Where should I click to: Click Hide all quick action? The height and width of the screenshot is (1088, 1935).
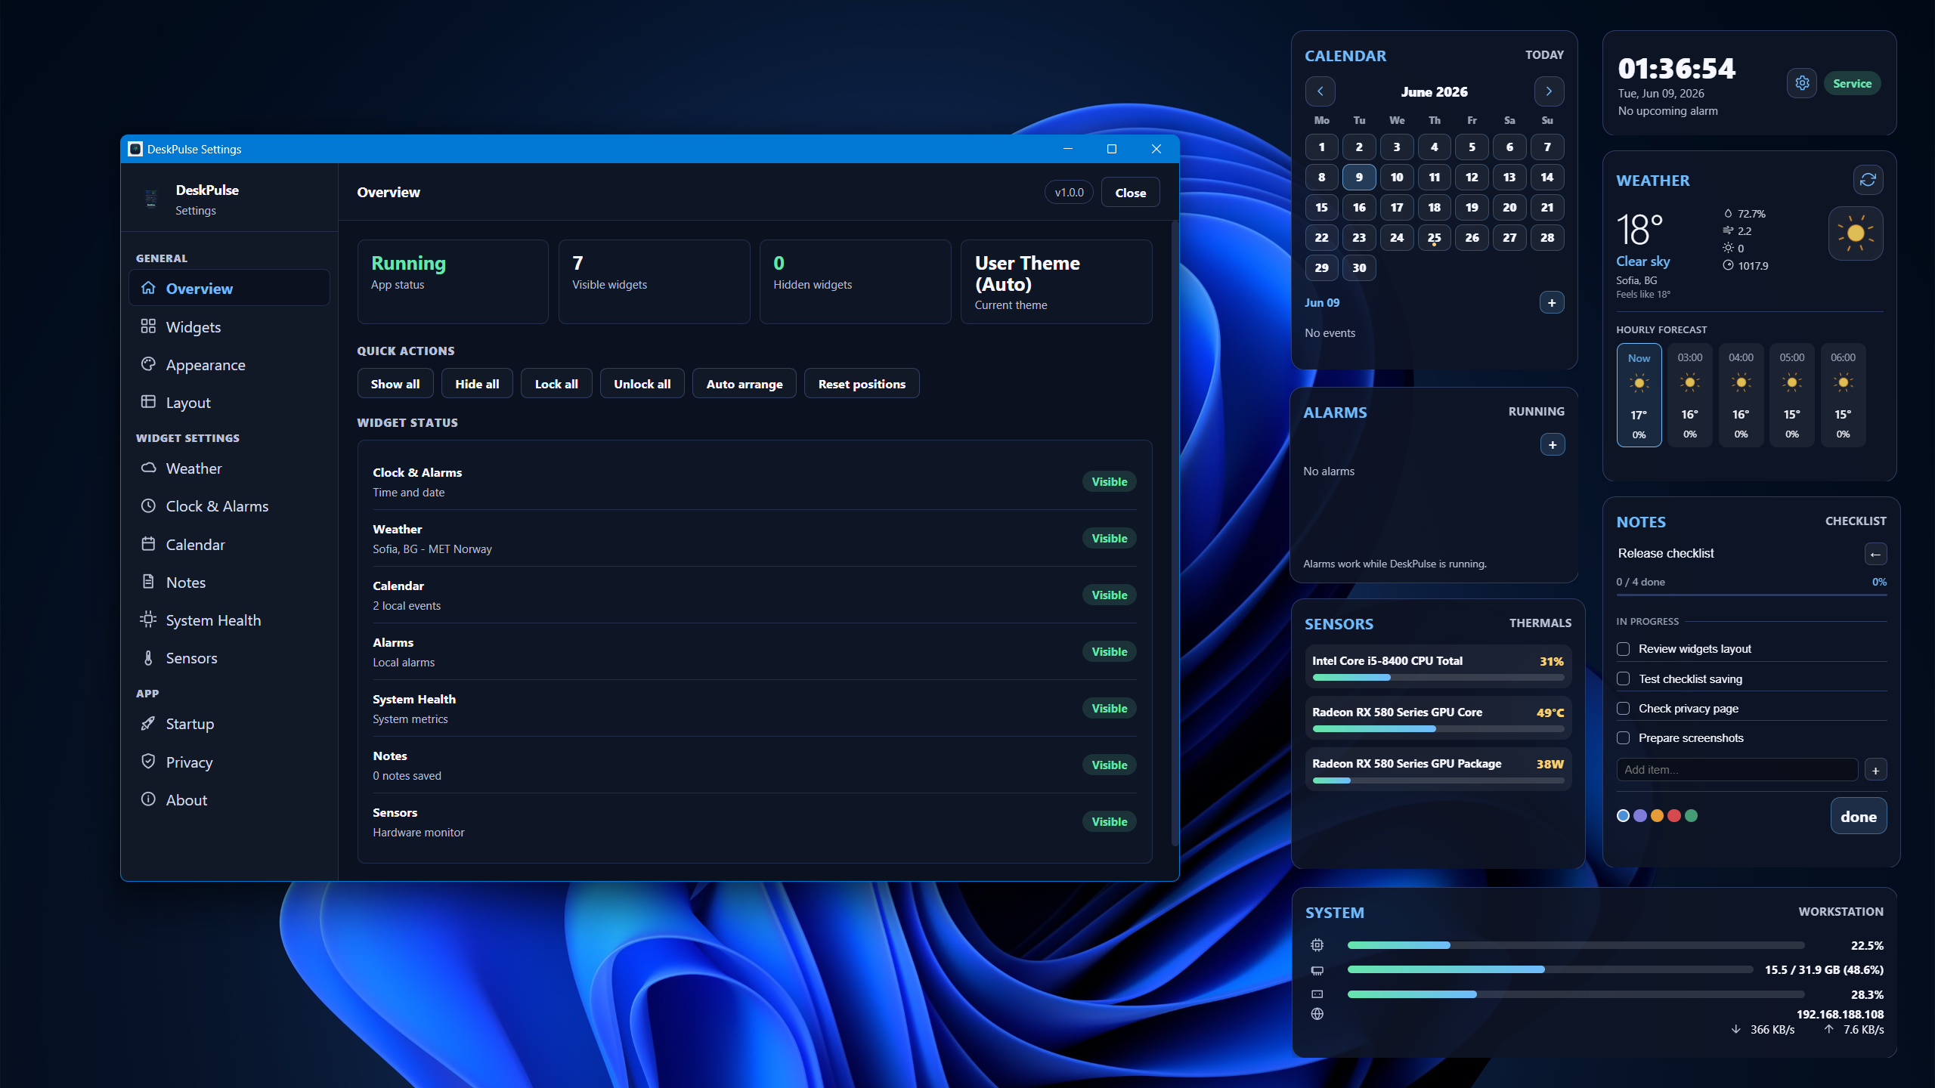click(477, 383)
